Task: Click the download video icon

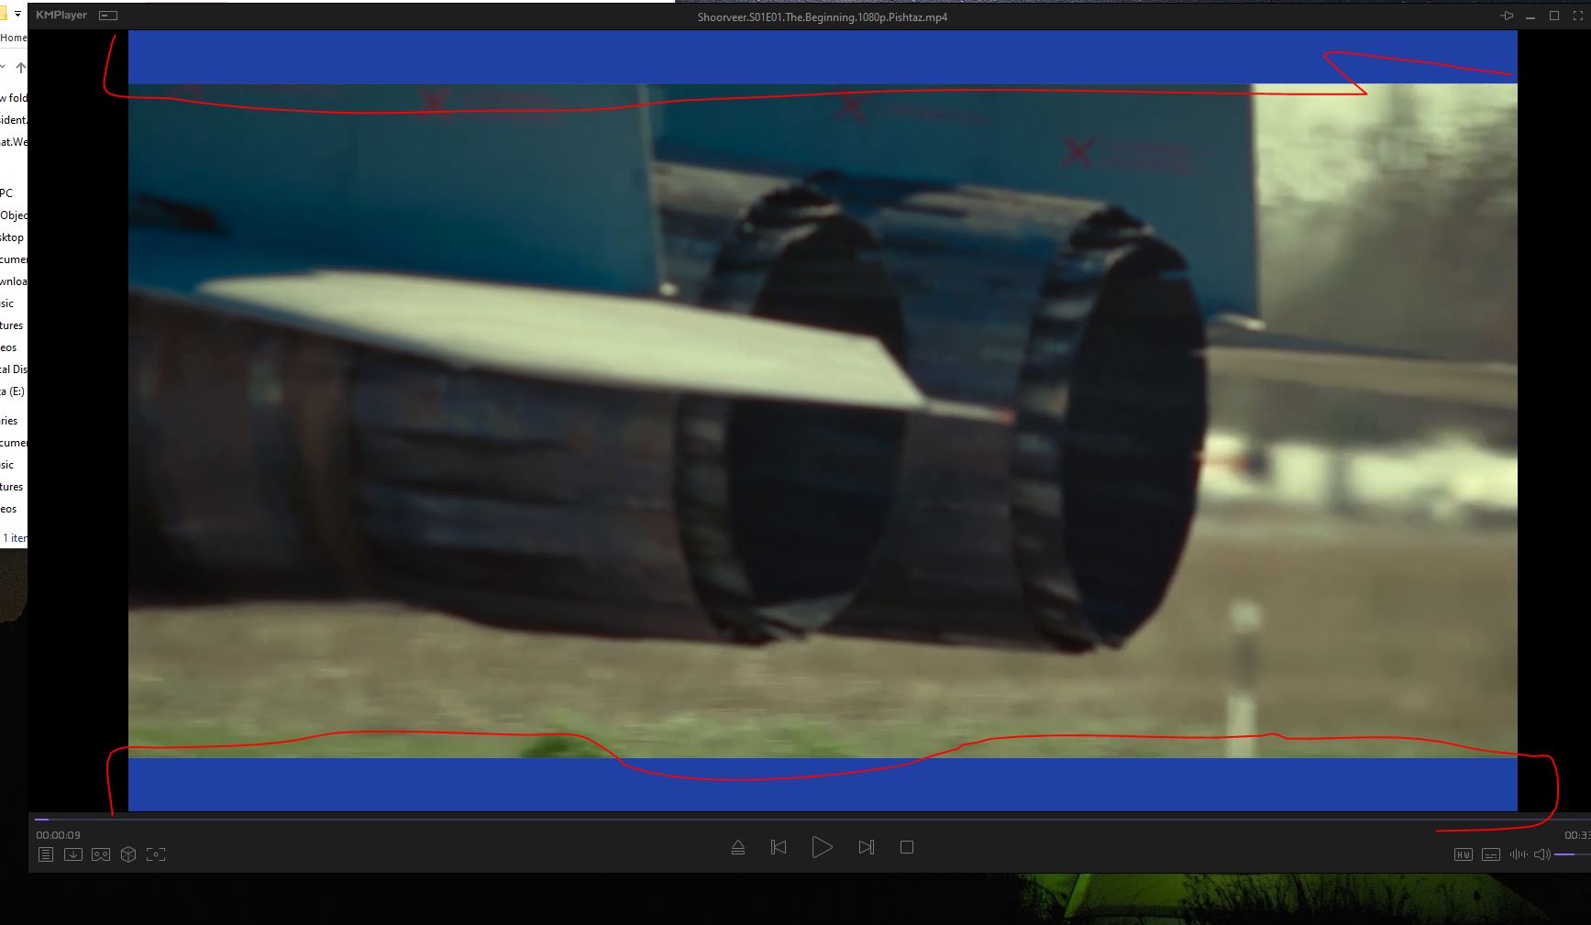Action: point(73,854)
